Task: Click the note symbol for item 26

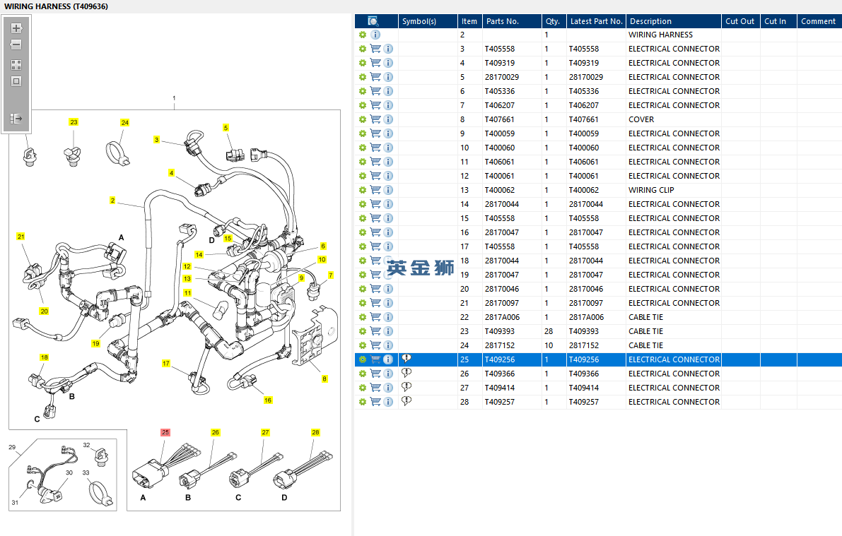Action: 407,373
